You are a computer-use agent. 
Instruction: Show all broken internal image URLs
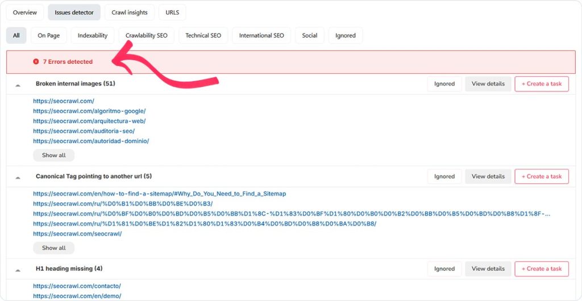[53, 155]
